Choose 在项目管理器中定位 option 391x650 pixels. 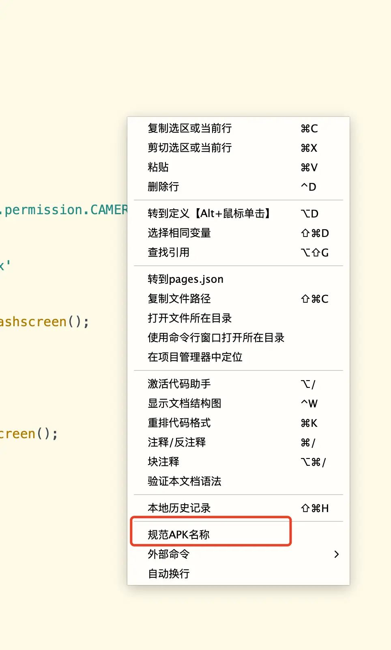[195, 357]
